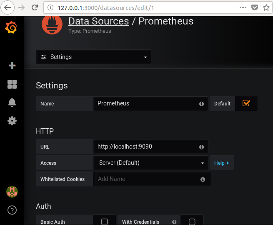This screenshot has height=225, width=273.
Task: Open the Dashboards grid icon
Action: (x=12, y=84)
